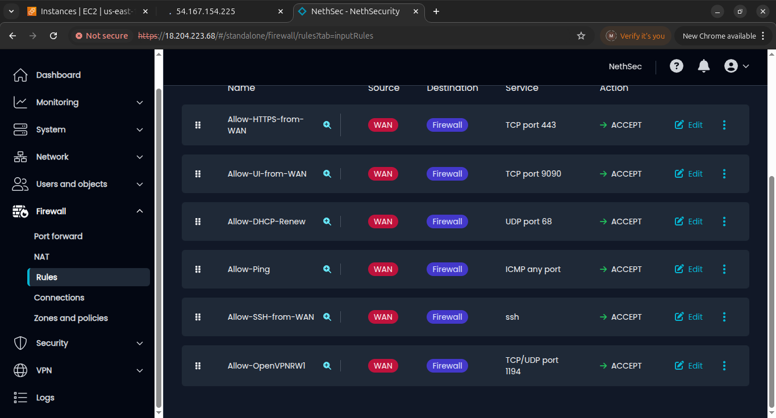
Task: Go to Dashboard in the sidebar
Action: click(78, 75)
